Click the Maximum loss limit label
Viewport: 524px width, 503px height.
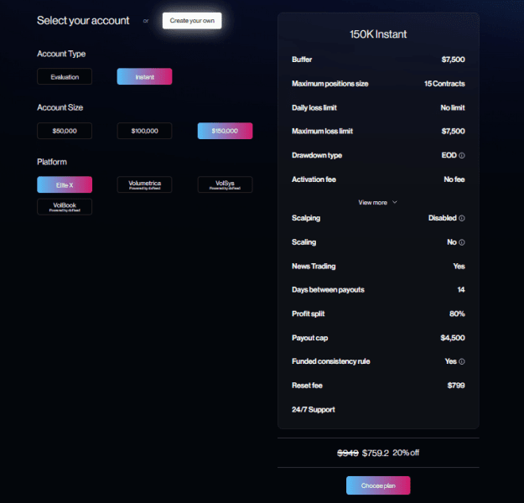coord(322,131)
